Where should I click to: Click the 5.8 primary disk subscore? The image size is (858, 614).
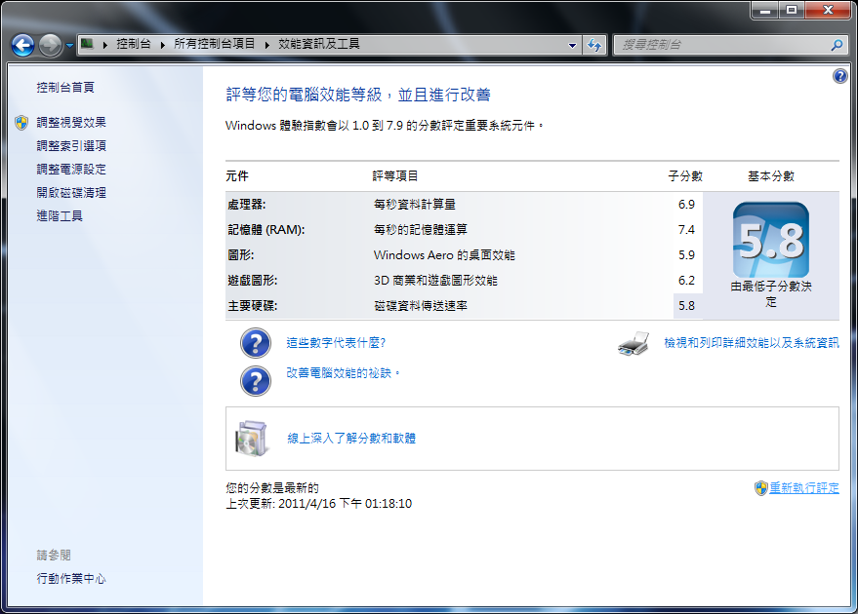click(x=686, y=306)
